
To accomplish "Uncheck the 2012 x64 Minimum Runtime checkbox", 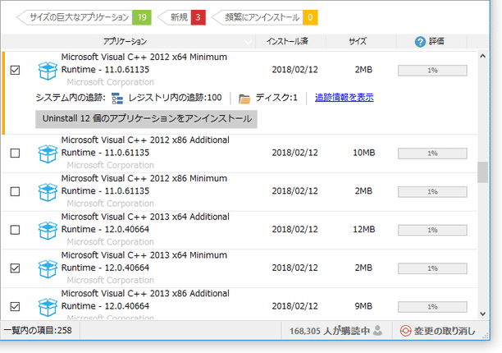I will point(15,70).
